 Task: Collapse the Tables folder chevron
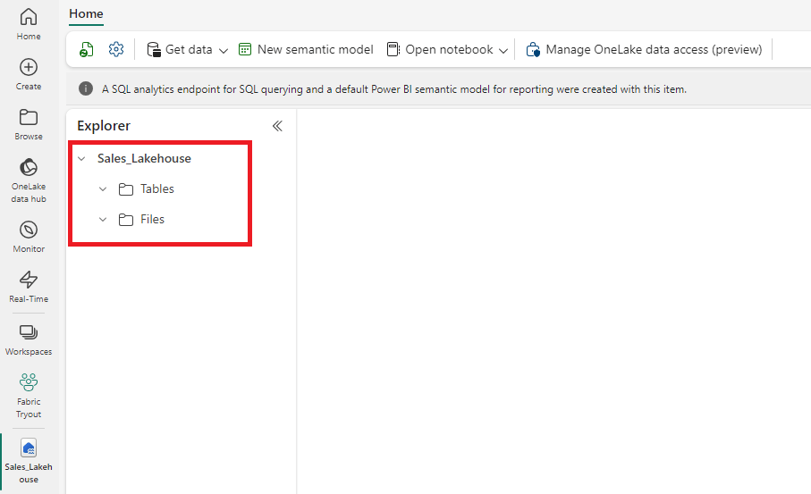click(x=103, y=189)
